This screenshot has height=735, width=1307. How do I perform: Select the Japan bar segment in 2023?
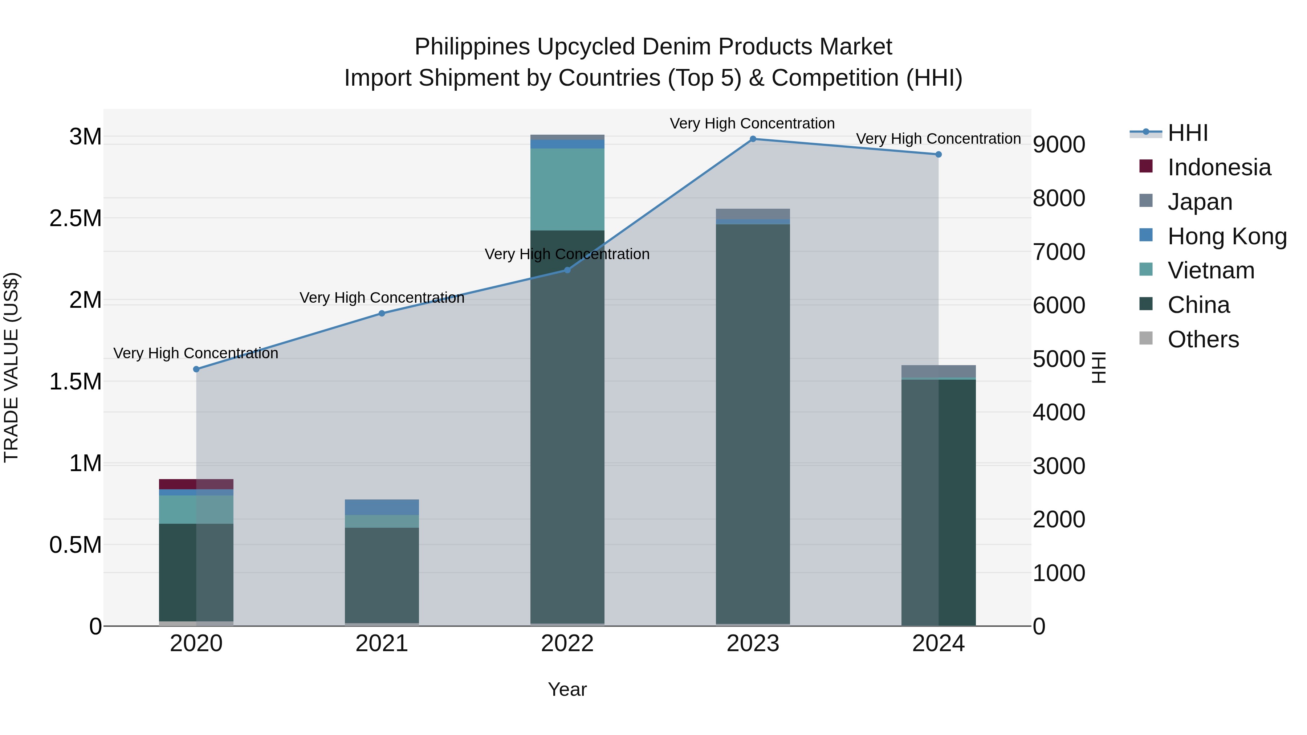tap(753, 214)
